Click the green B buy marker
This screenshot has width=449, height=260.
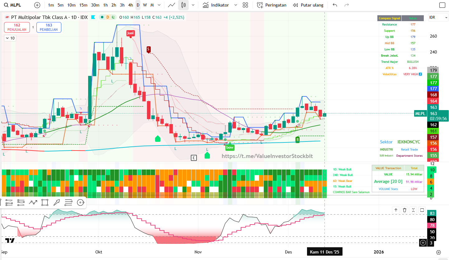(x=297, y=140)
